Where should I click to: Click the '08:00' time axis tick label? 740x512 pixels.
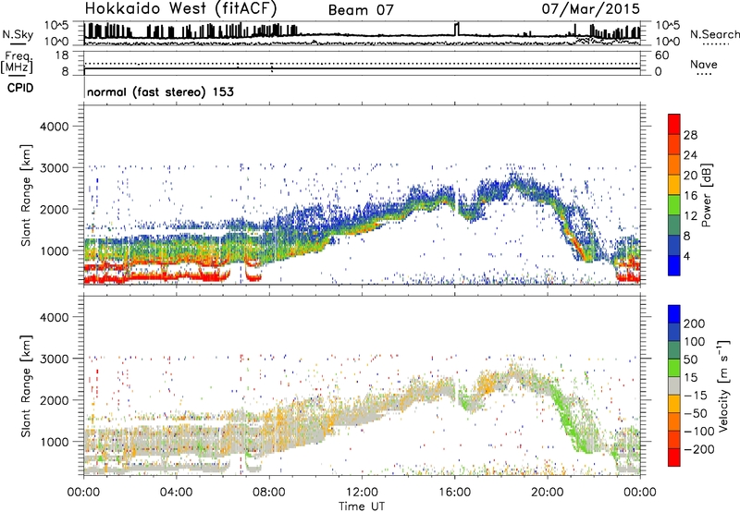(x=269, y=493)
